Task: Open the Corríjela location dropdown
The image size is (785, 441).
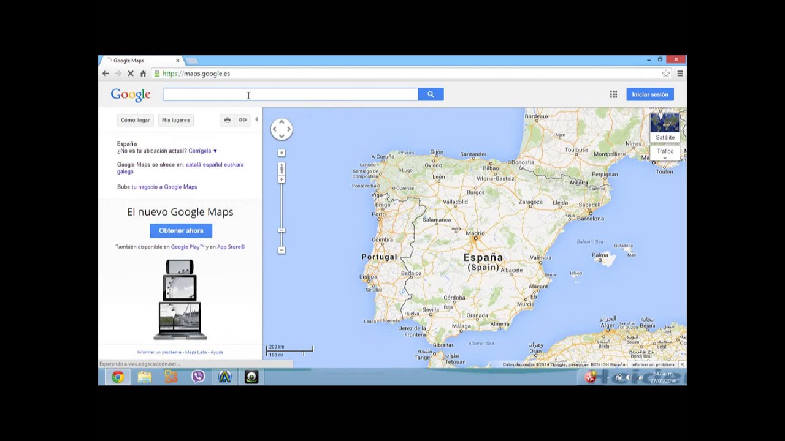Action: tap(202, 151)
